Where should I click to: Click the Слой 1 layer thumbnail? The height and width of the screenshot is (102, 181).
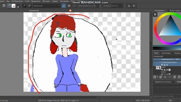click(x=158, y=68)
